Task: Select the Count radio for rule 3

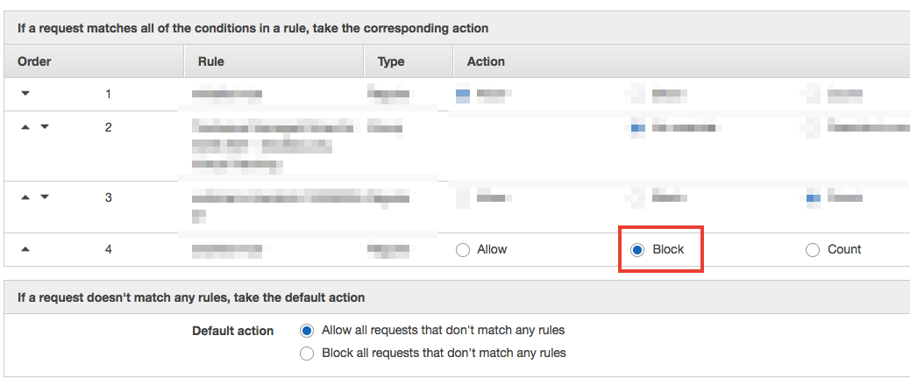Action: (x=813, y=198)
